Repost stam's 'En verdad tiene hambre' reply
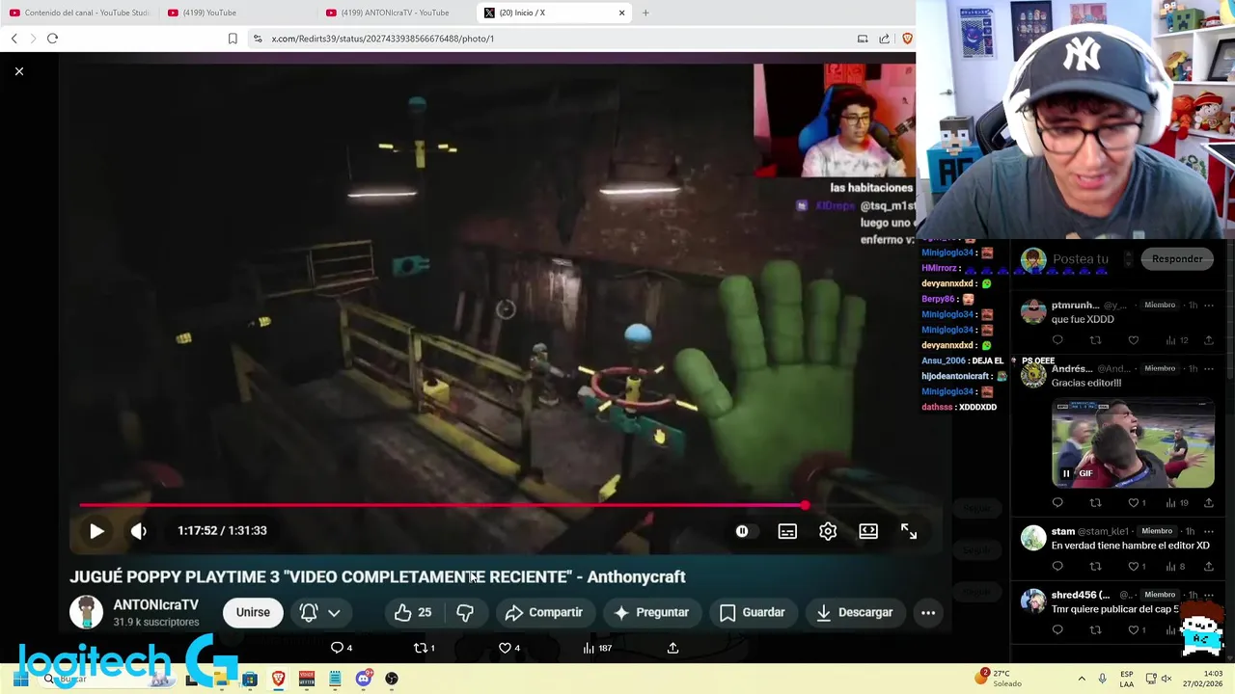Screen dimensions: 1235x694 1095,566
